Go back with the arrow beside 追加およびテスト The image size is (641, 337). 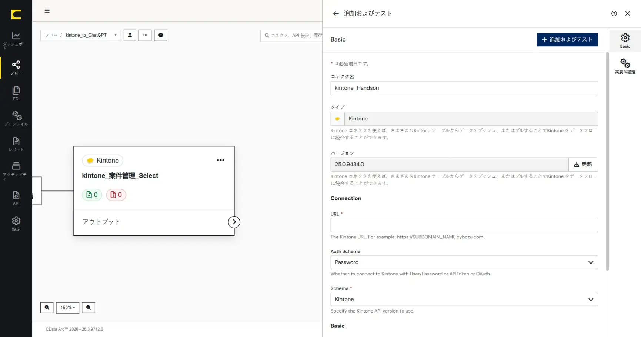pyautogui.click(x=336, y=13)
